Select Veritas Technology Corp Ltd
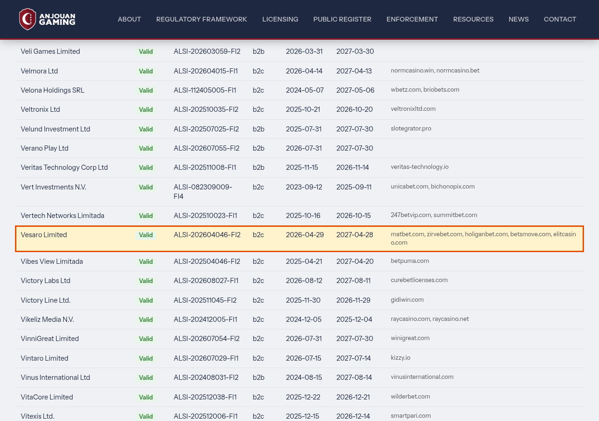 pyautogui.click(x=64, y=167)
